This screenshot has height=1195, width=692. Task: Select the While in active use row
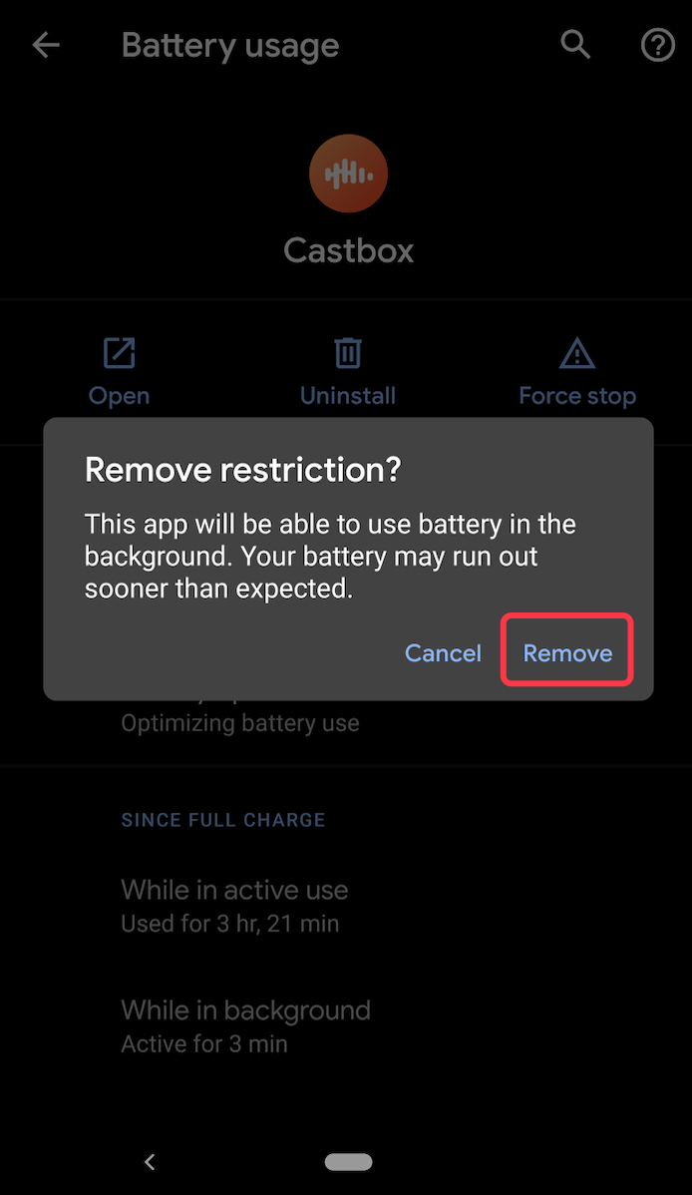click(x=346, y=906)
